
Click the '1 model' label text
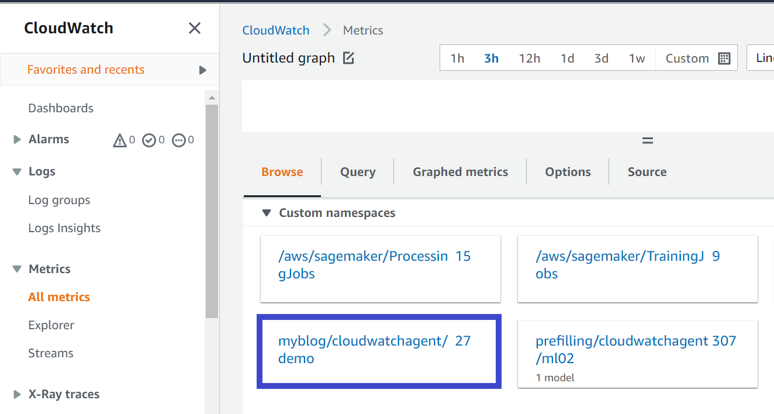tap(555, 378)
